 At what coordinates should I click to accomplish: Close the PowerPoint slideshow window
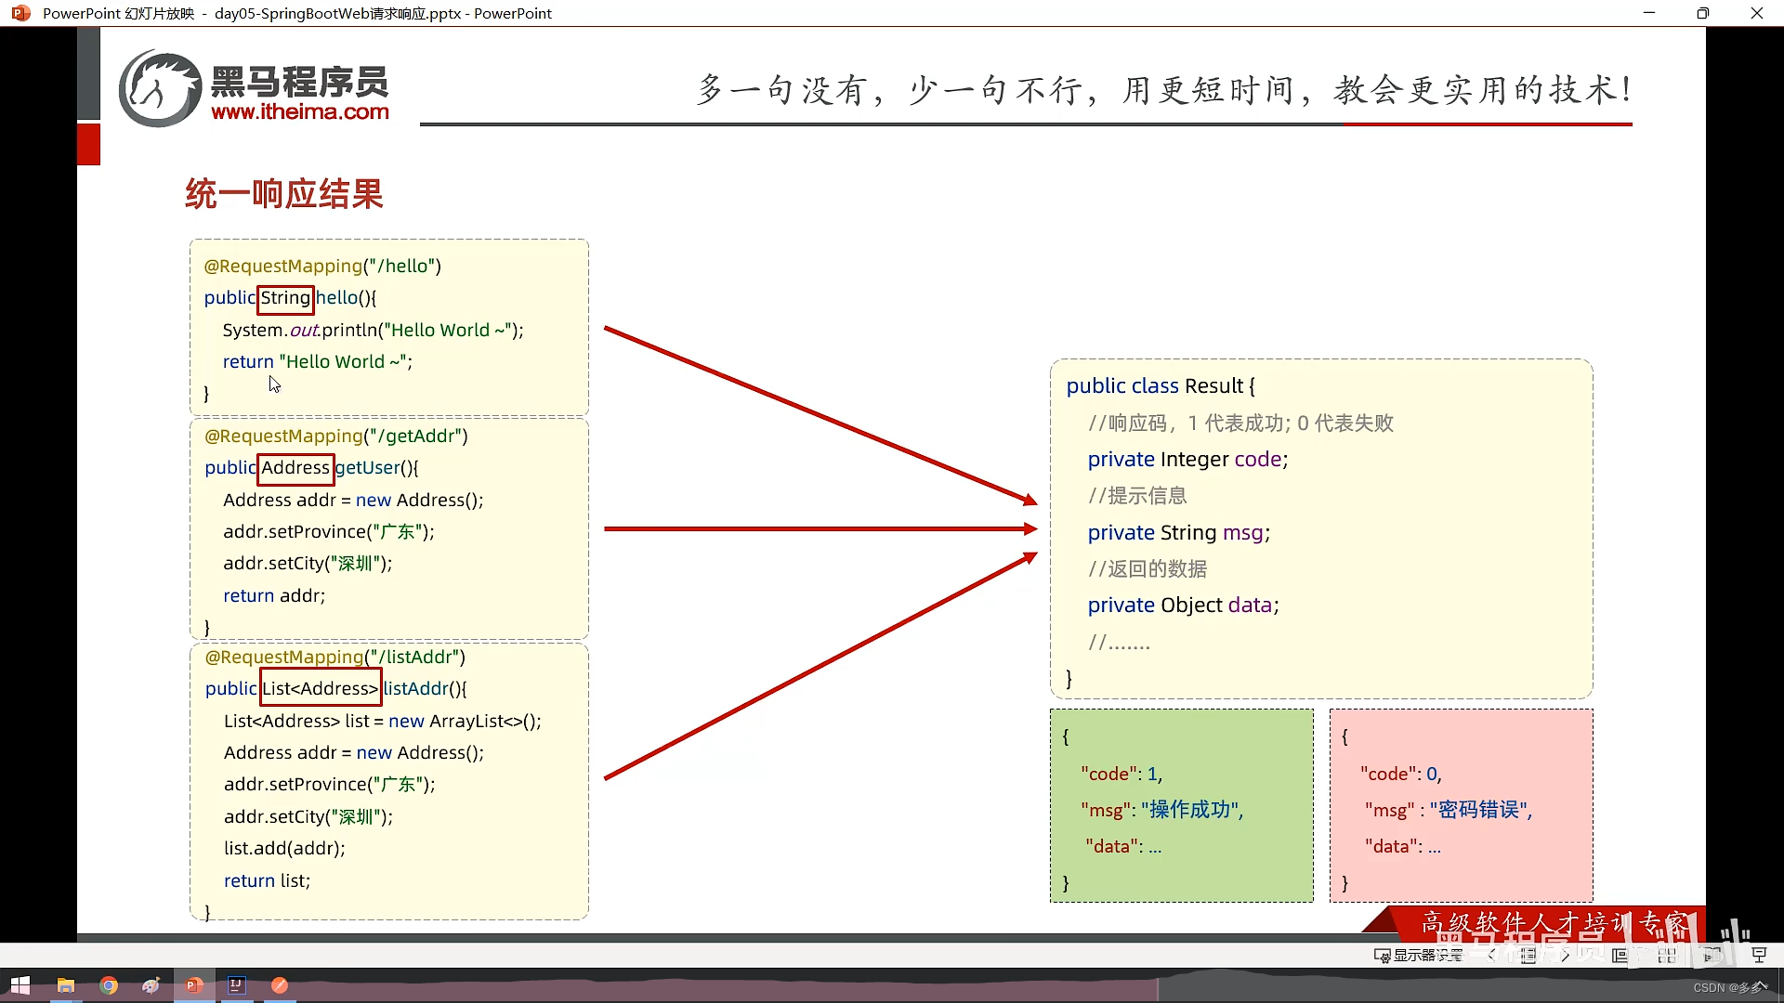1756,13
